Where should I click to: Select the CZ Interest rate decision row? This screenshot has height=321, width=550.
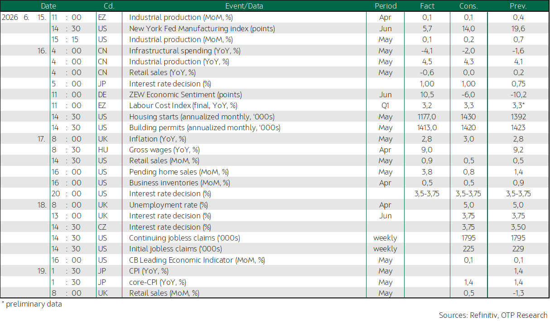(x=275, y=227)
